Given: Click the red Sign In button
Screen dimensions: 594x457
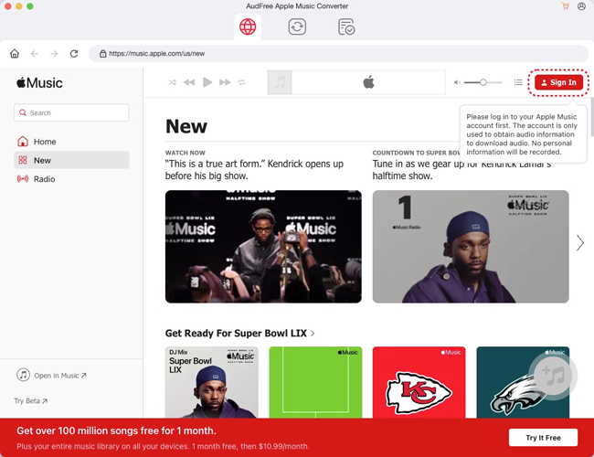Looking at the screenshot, I should [x=558, y=82].
